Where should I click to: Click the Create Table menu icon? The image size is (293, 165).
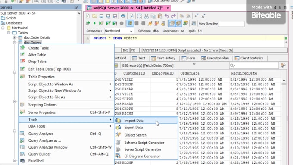22,48
